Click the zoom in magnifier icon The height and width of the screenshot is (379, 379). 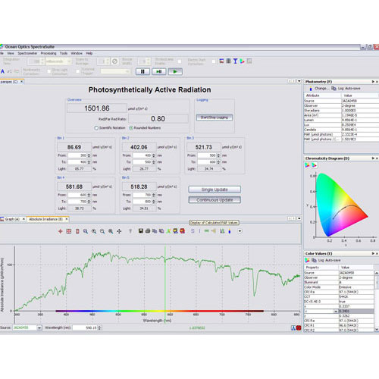[x=94, y=231]
